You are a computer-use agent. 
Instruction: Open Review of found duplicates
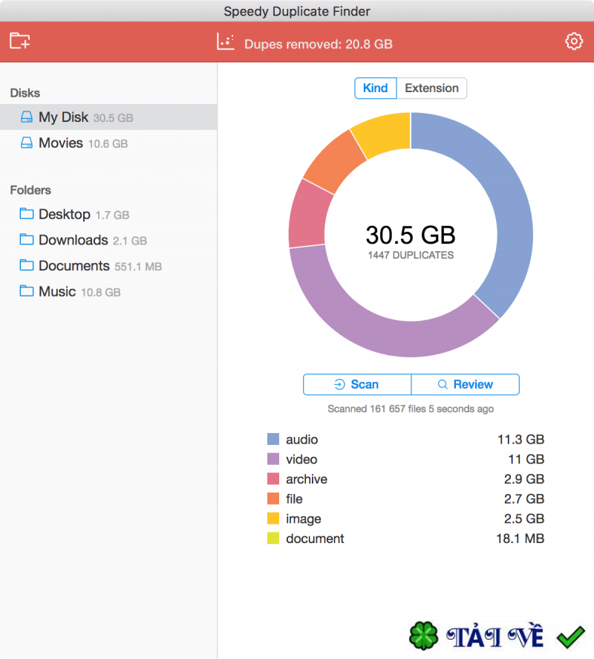[466, 384]
